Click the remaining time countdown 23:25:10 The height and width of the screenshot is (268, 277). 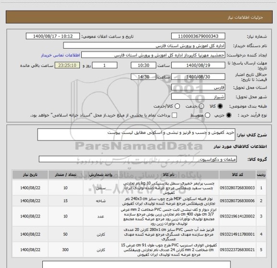click(67, 65)
